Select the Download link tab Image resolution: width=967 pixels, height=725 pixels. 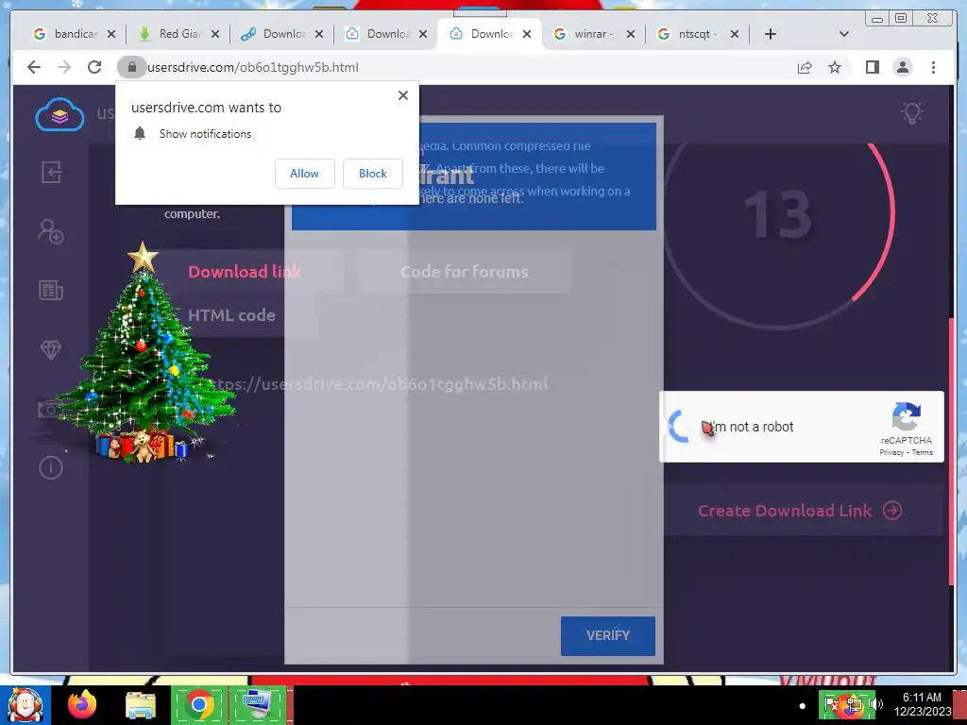tap(245, 272)
